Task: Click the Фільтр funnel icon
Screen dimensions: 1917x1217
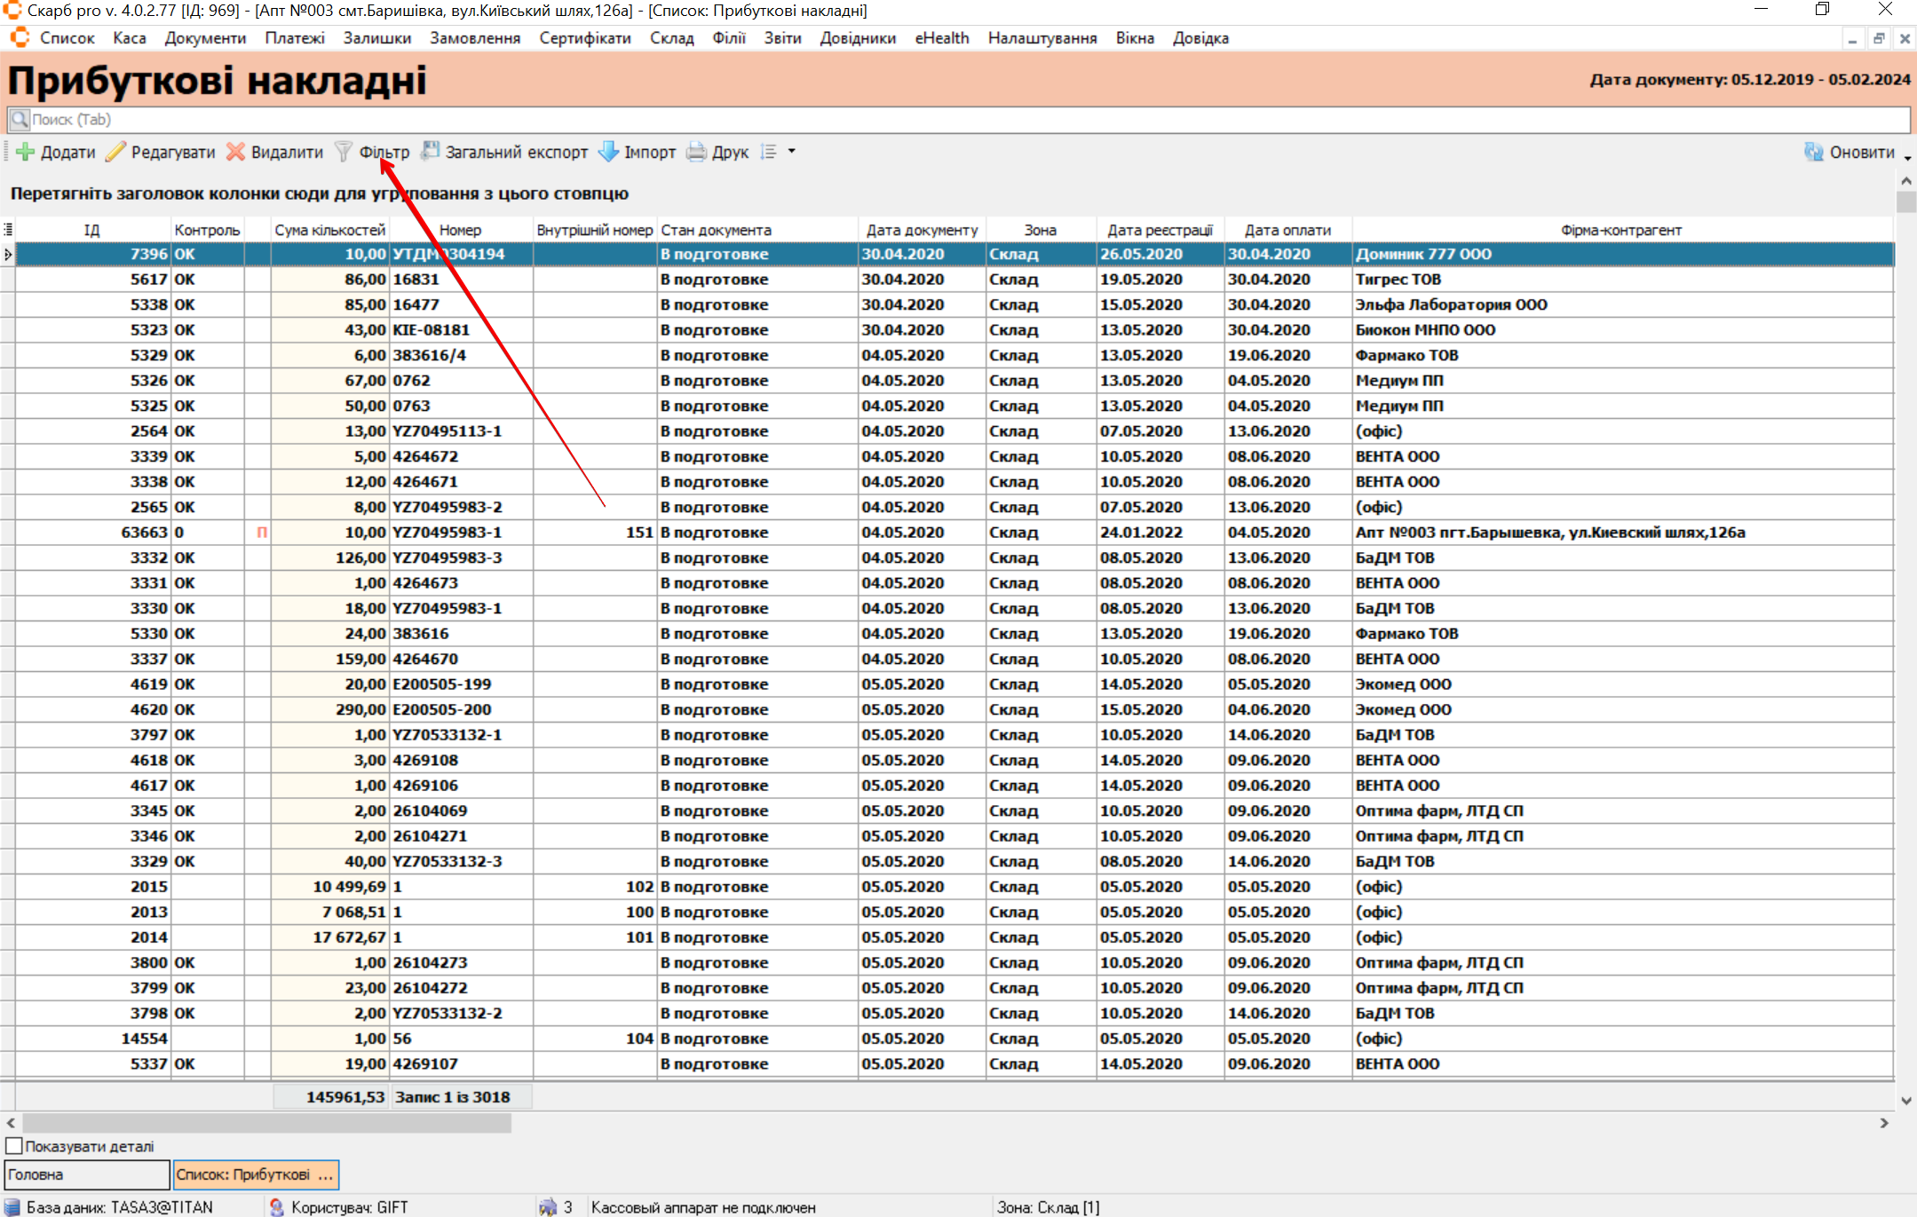Action: click(344, 152)
